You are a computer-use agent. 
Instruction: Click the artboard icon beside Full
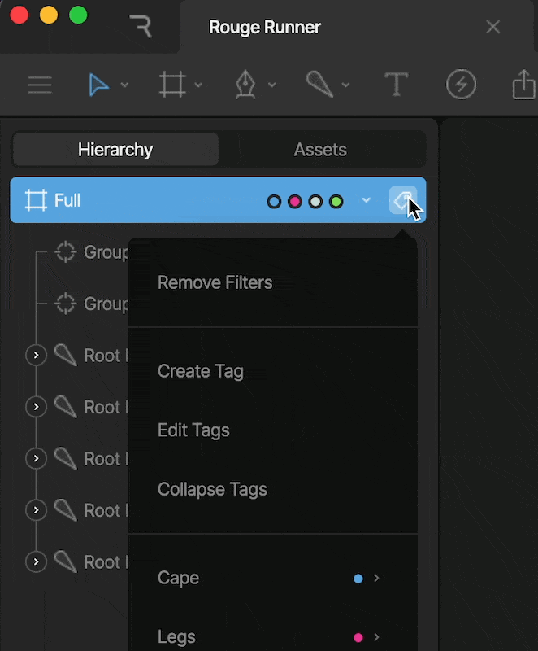(x=36, y=200)
